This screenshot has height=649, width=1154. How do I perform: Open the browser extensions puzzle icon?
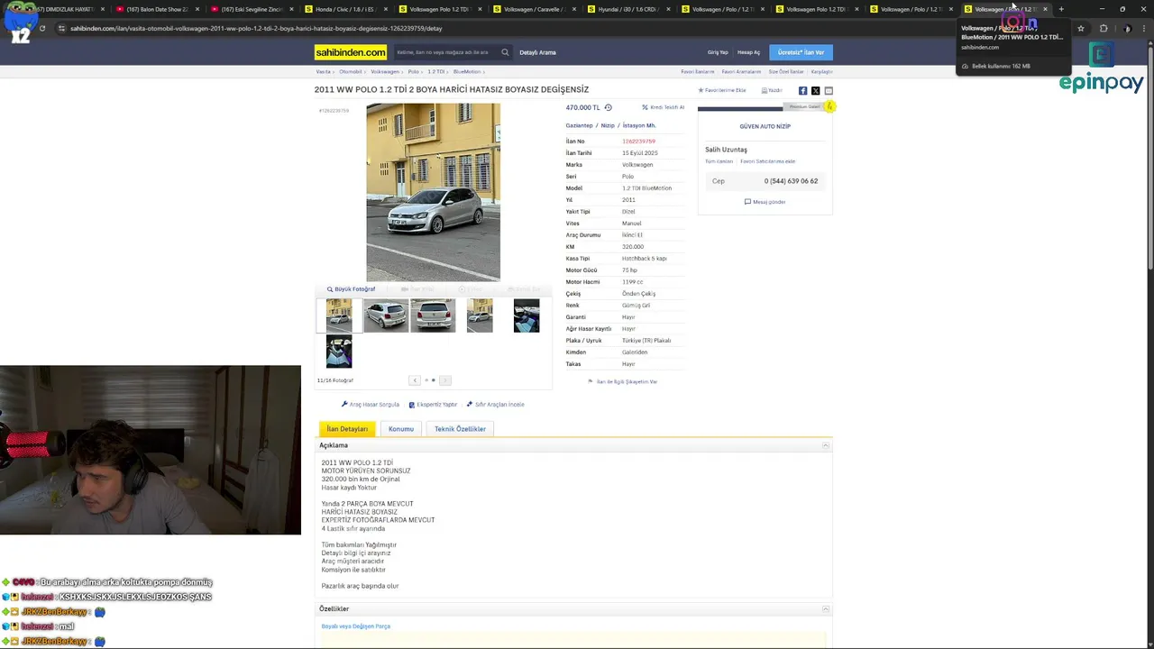[x=1104, y=28]
